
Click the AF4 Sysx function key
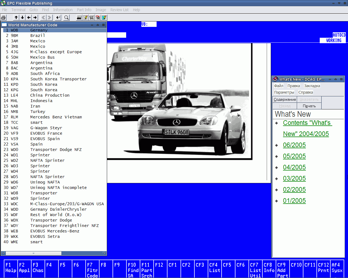point(337,269)
